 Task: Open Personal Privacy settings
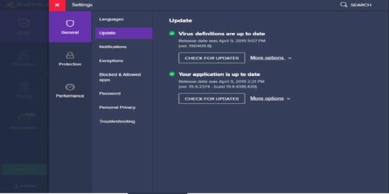(117, 107)
